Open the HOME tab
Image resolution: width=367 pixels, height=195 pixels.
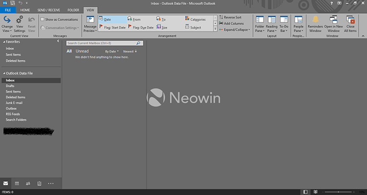[x=25, y=10]
